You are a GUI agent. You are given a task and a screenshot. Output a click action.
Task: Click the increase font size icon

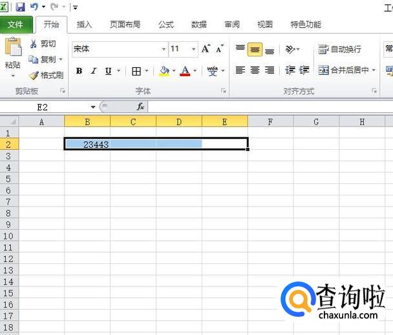pyautogui.click(x=206, y=49)
